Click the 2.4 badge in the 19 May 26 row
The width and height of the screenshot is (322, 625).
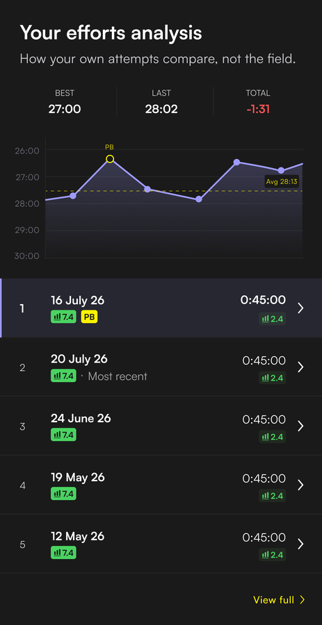tap(273, 495)
